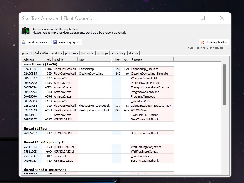Close the error dialog window
The width and height of the screenshot is (244, 183).
(222, 18)
